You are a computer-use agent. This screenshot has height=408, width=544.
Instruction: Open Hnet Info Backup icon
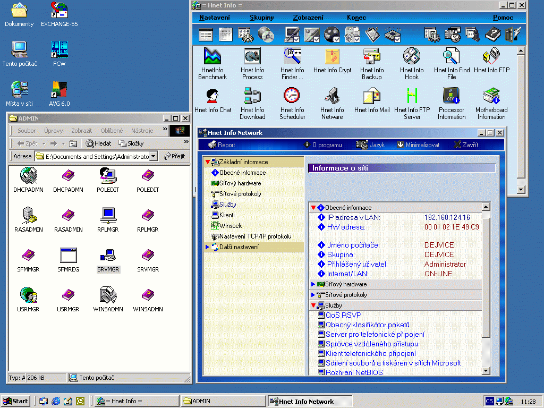(371, 57)
